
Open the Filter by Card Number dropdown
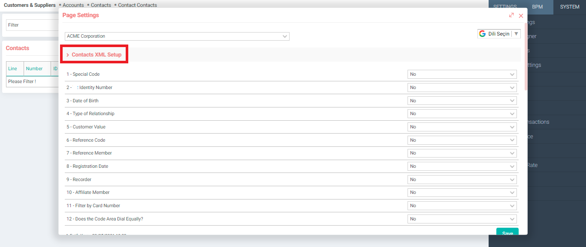tap(462, 206)
